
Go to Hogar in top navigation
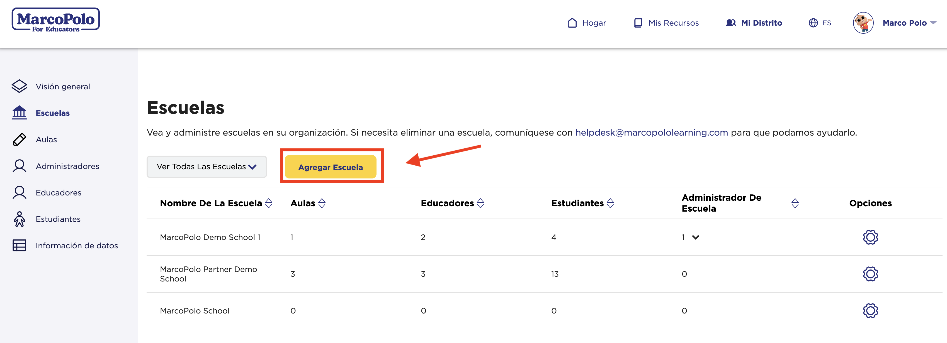coord(594,23)
